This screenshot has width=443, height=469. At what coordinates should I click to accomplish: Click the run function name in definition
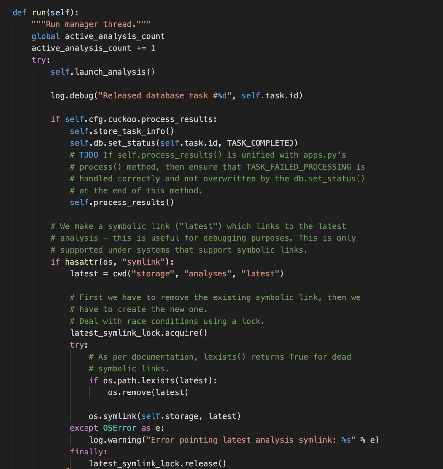(39, 13)
